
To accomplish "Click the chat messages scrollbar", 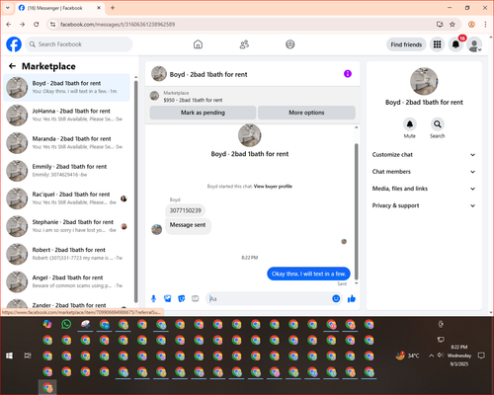I will click(x=356, y=210).
